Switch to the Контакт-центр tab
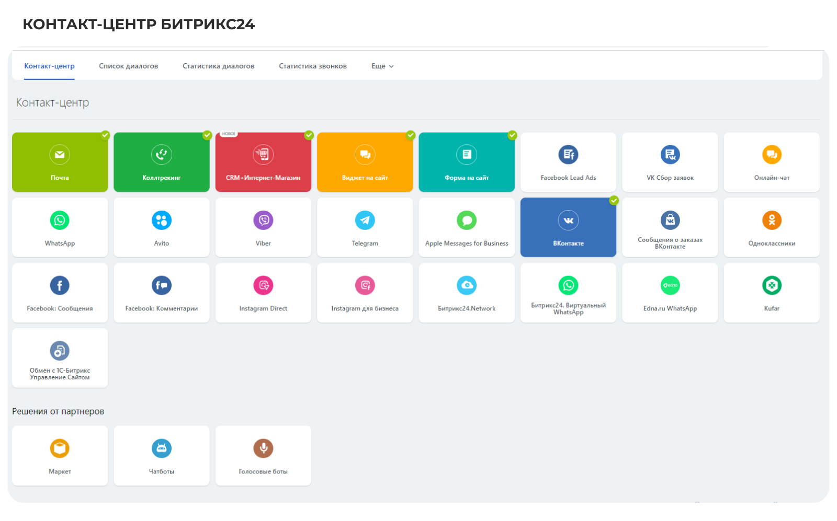837x521 pixels. 49,66
